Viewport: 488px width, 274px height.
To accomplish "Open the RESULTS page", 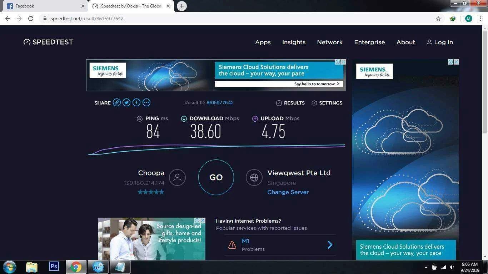I will coord(290,103).
